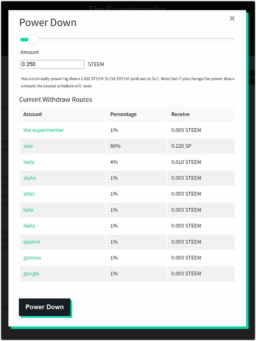Open the zeta account link
The width and height of the screenshot is (256, 341).
28,146
